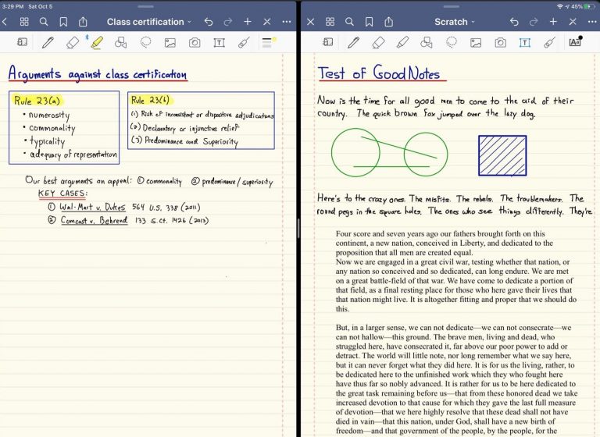
Task: Open more options in Scratch window
Action: (592, 22)
